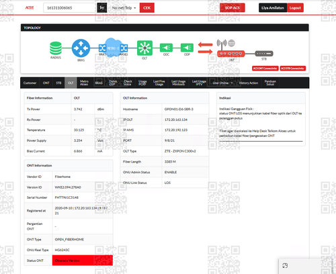Screen dimensions: 336x274
Task: Open the Panduan Solusi tab
Action: [270, 83]
